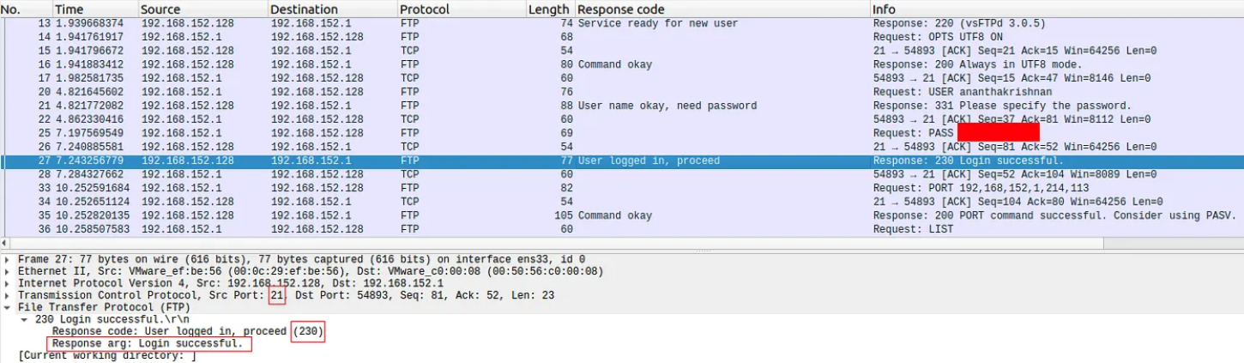Collapse the File Transfer Protocol (FTP) section

[x=9, y=307]
